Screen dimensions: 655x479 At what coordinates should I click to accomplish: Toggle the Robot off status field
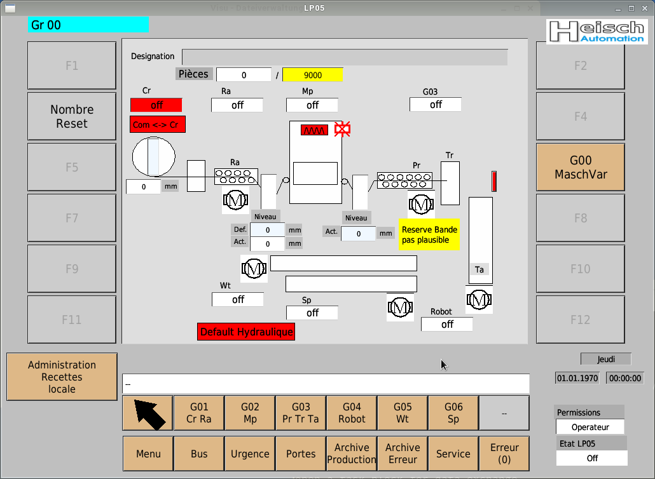pyautogui.click(x=447, y=325)
